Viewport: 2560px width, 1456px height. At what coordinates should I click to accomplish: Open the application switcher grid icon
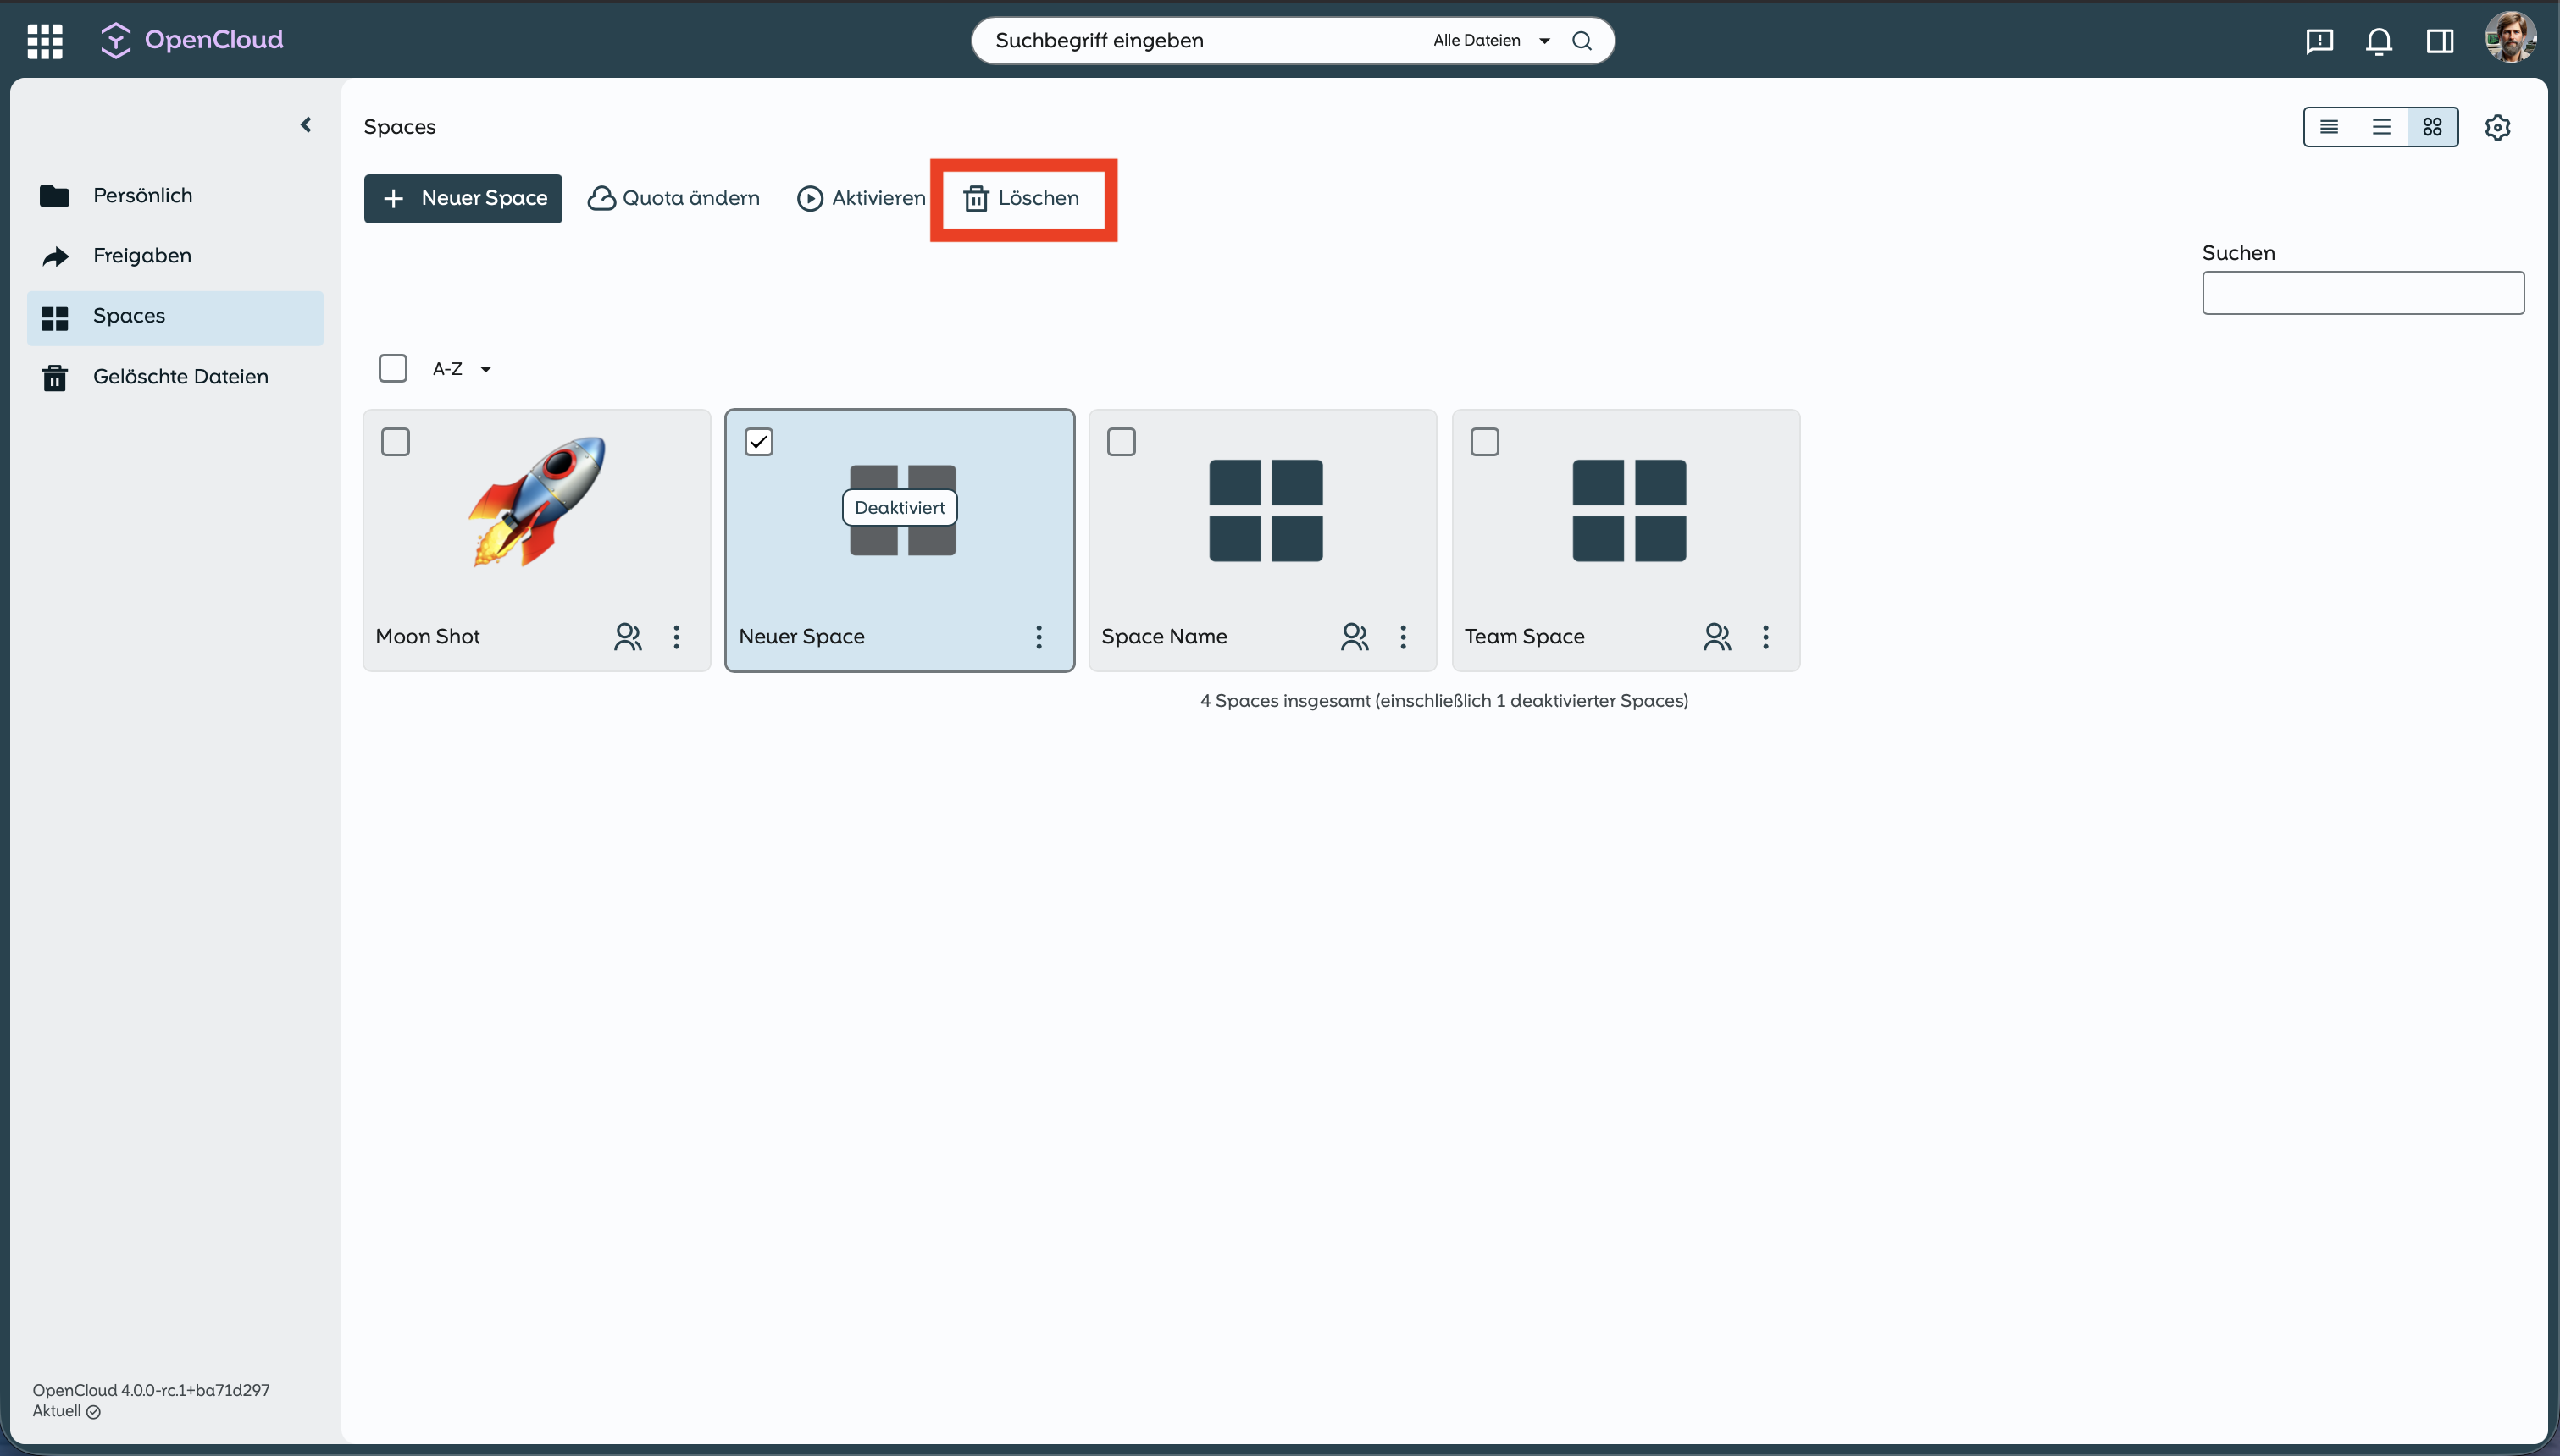click(x=44, y=41)
